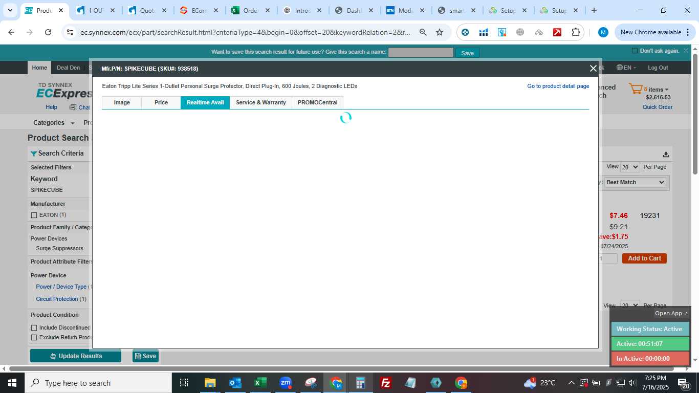Click the red pickaxe extension icon
Viewport: 699px width, 393px height.
pyautogui.click(x=557, y=32)
